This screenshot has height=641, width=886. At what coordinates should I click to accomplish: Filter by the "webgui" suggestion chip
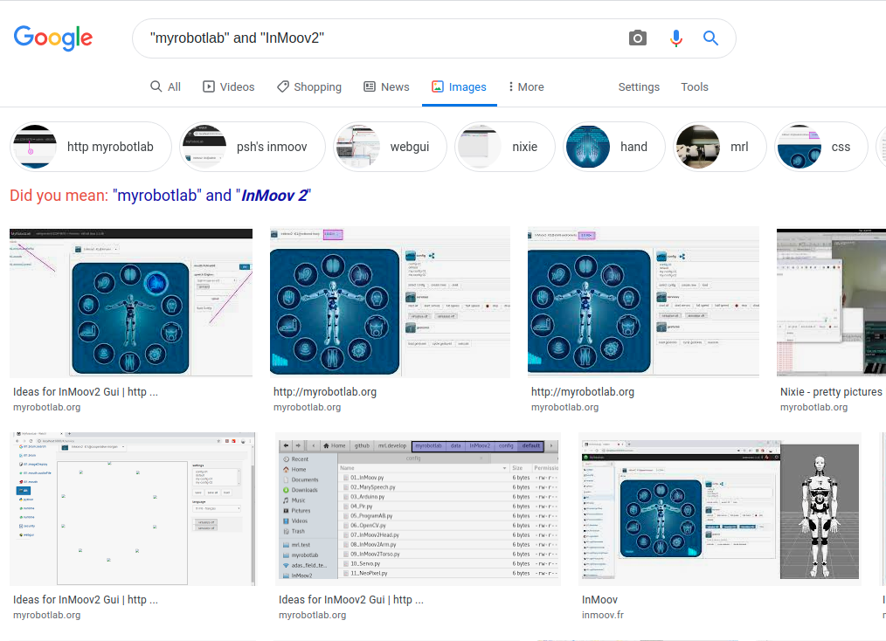(390, 147)
